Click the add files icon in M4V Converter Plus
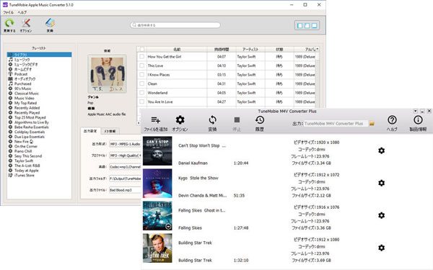 click(155, 120)
